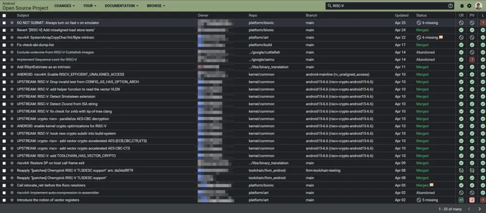Click L -1 label on 'DO NOT SUBMIT' row

[483, 23]
